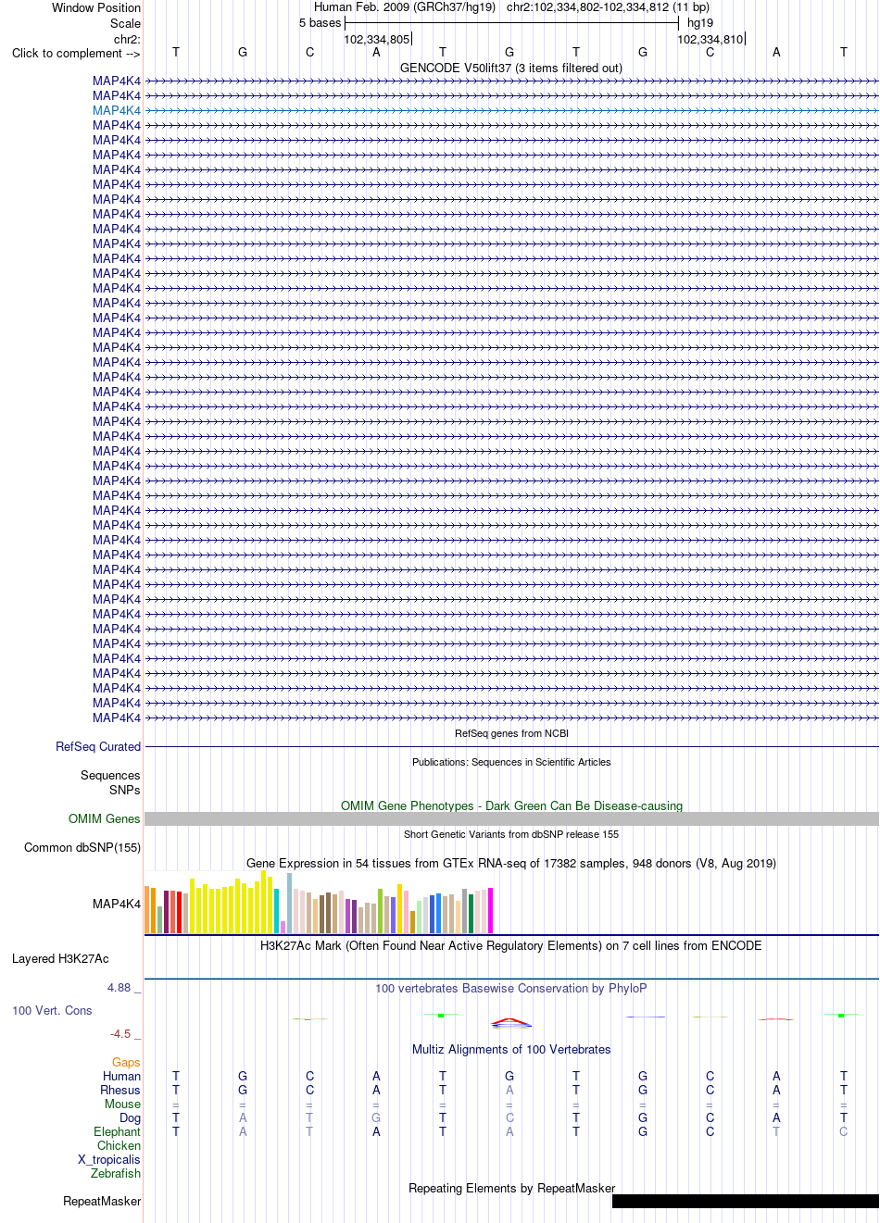Select the Elephant species row label
The height and width of the screenshot is (1223, 880).
pos(117,1131)
